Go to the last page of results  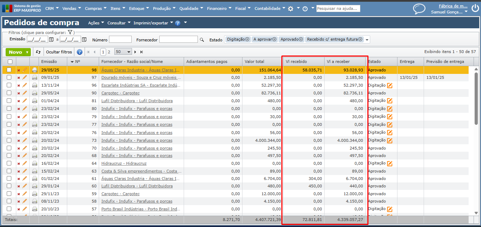click(x=142, y=52)
